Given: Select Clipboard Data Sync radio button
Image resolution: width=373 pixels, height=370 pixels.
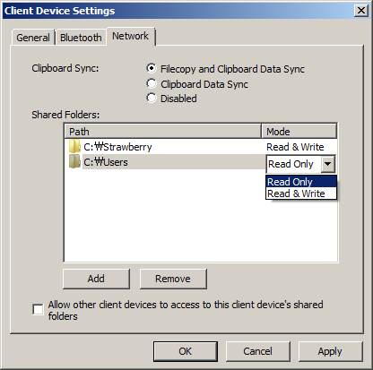Looking at the screenshot, I should coord(152,83).
